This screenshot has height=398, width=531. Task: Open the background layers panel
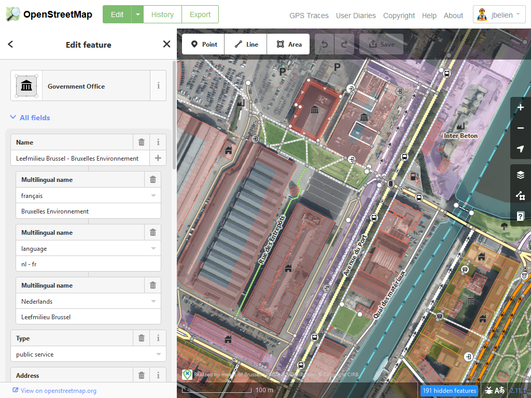(521, 175)
